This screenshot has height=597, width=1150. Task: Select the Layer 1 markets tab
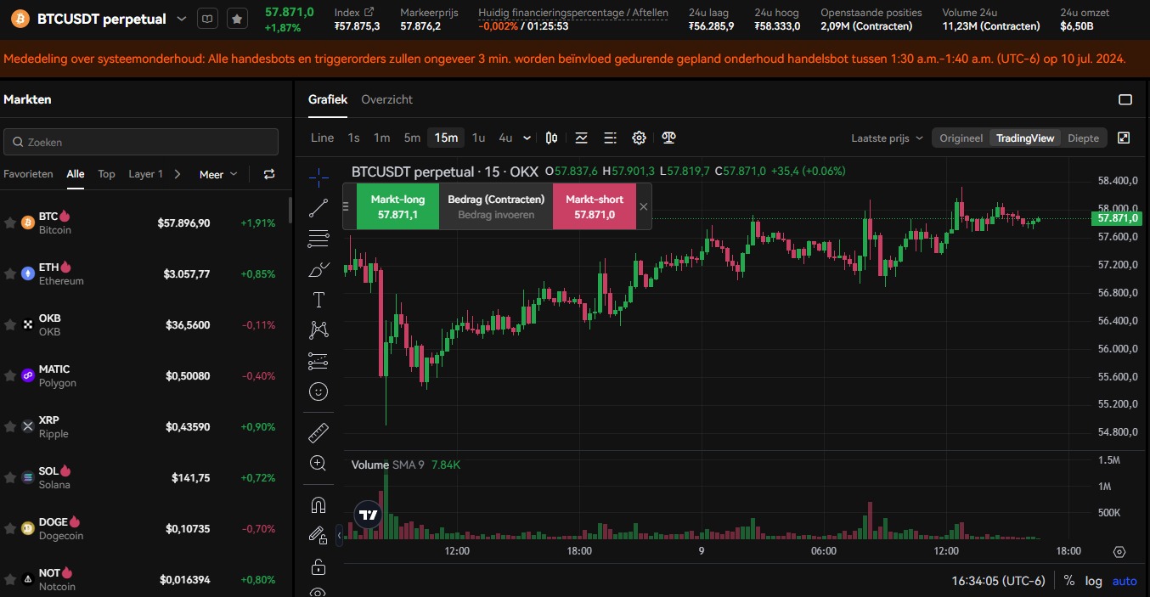click(145, 174)
